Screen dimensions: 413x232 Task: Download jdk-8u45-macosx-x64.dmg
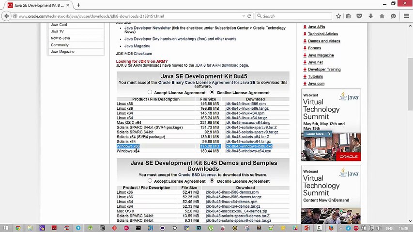pos(248,123)
